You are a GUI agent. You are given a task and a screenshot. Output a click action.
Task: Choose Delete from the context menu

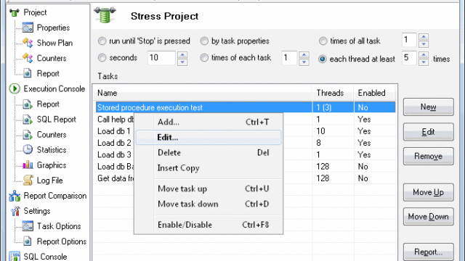click(x=209, y=153)
